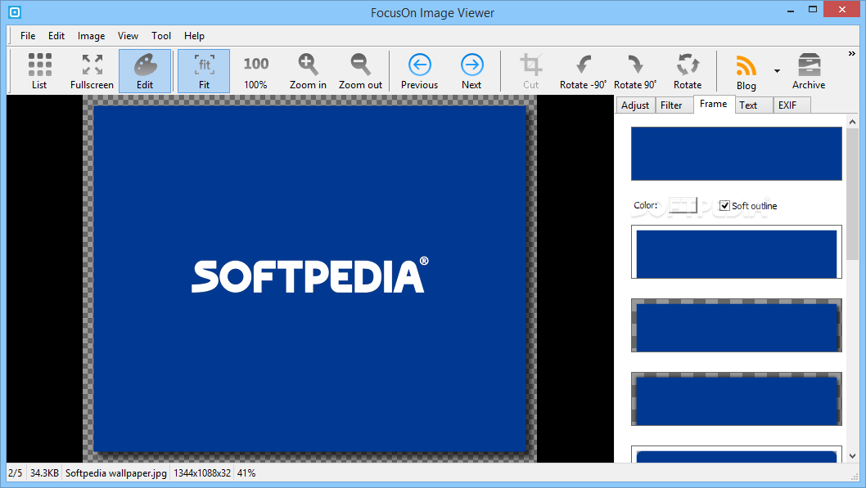Select the third frame thumbnail with checkered shadow
The image size is (866, 488).
click(x=736, y=325)
